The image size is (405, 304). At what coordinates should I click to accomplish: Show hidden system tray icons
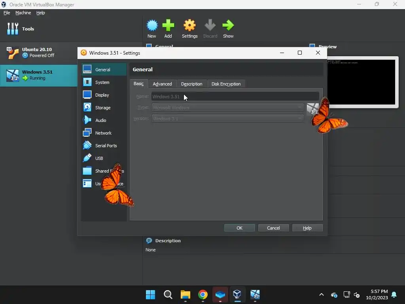tap(321, 294)
